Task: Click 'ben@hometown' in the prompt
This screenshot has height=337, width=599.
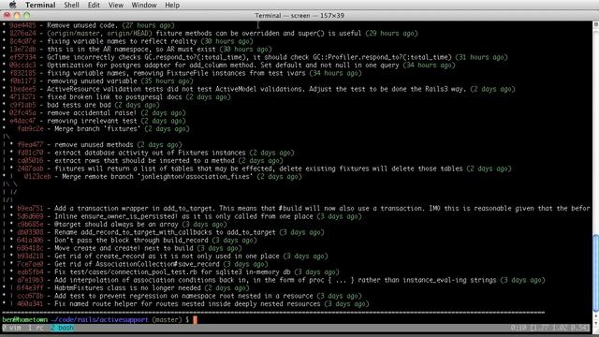Action: 25,320
